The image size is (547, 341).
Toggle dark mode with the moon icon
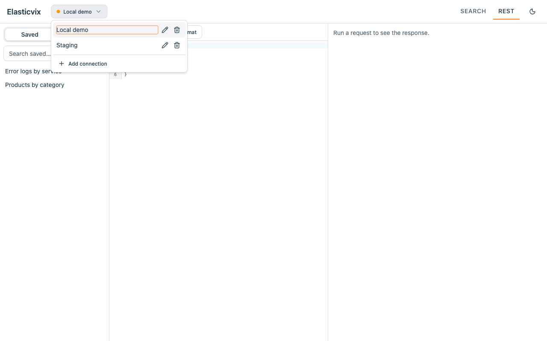coord(532,12)
